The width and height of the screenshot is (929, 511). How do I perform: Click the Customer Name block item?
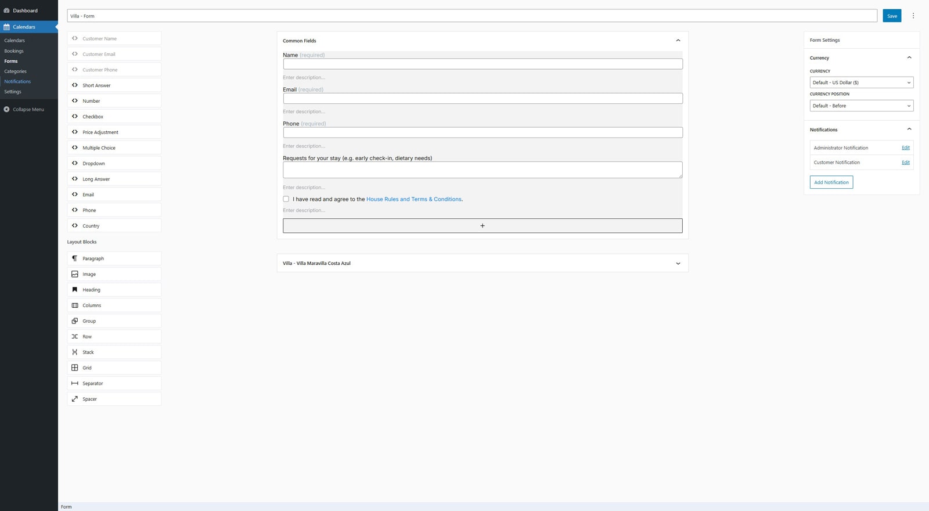tap(114, 38)
